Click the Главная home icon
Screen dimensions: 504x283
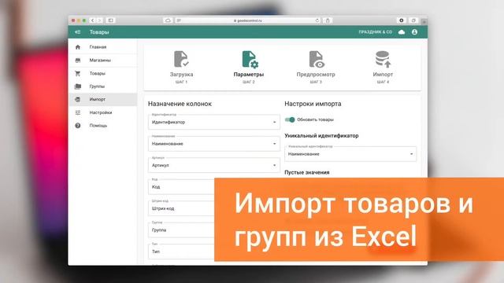coord(78,47)
